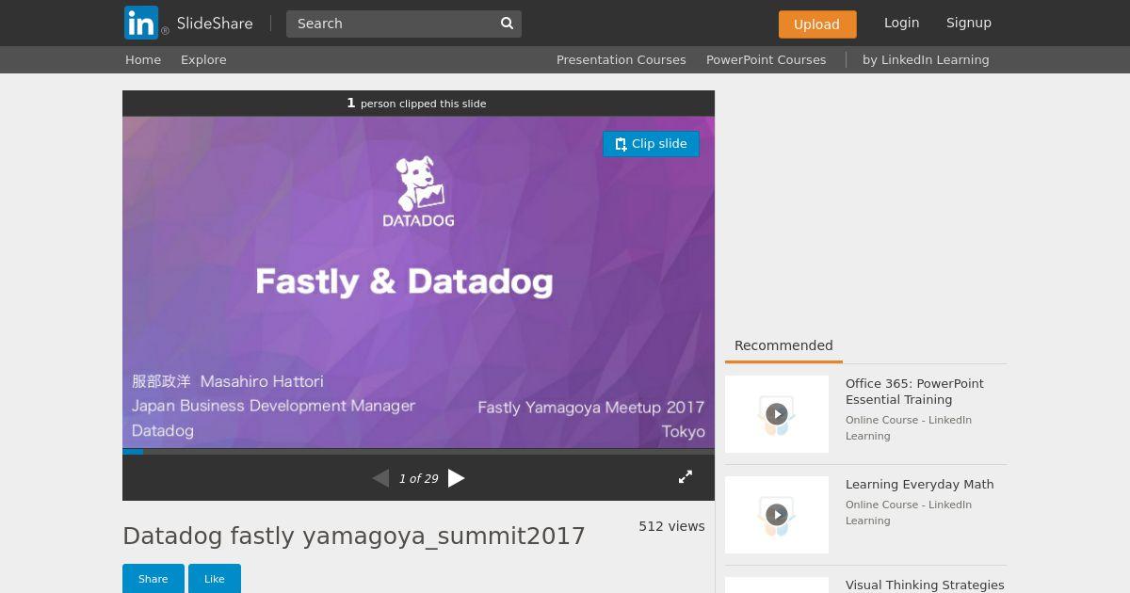Open PowerPoint Courses link

[x=766, y=59]
